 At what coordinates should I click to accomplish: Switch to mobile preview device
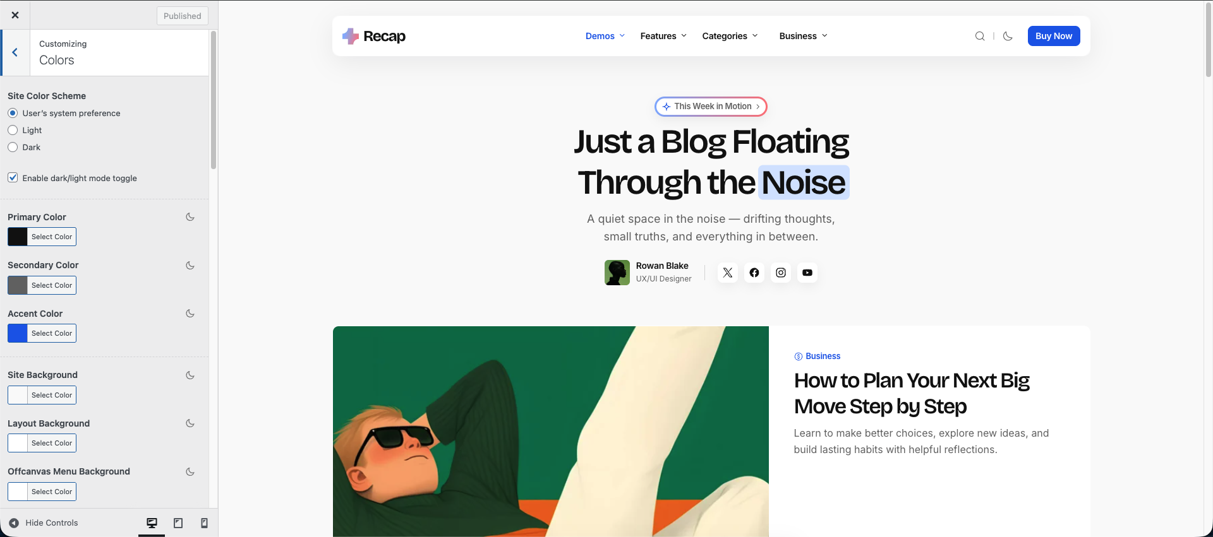pos(204,523)
